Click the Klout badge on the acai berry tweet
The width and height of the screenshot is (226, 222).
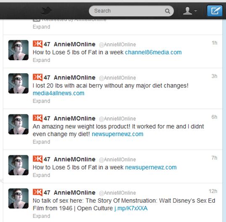coord(37,77)
